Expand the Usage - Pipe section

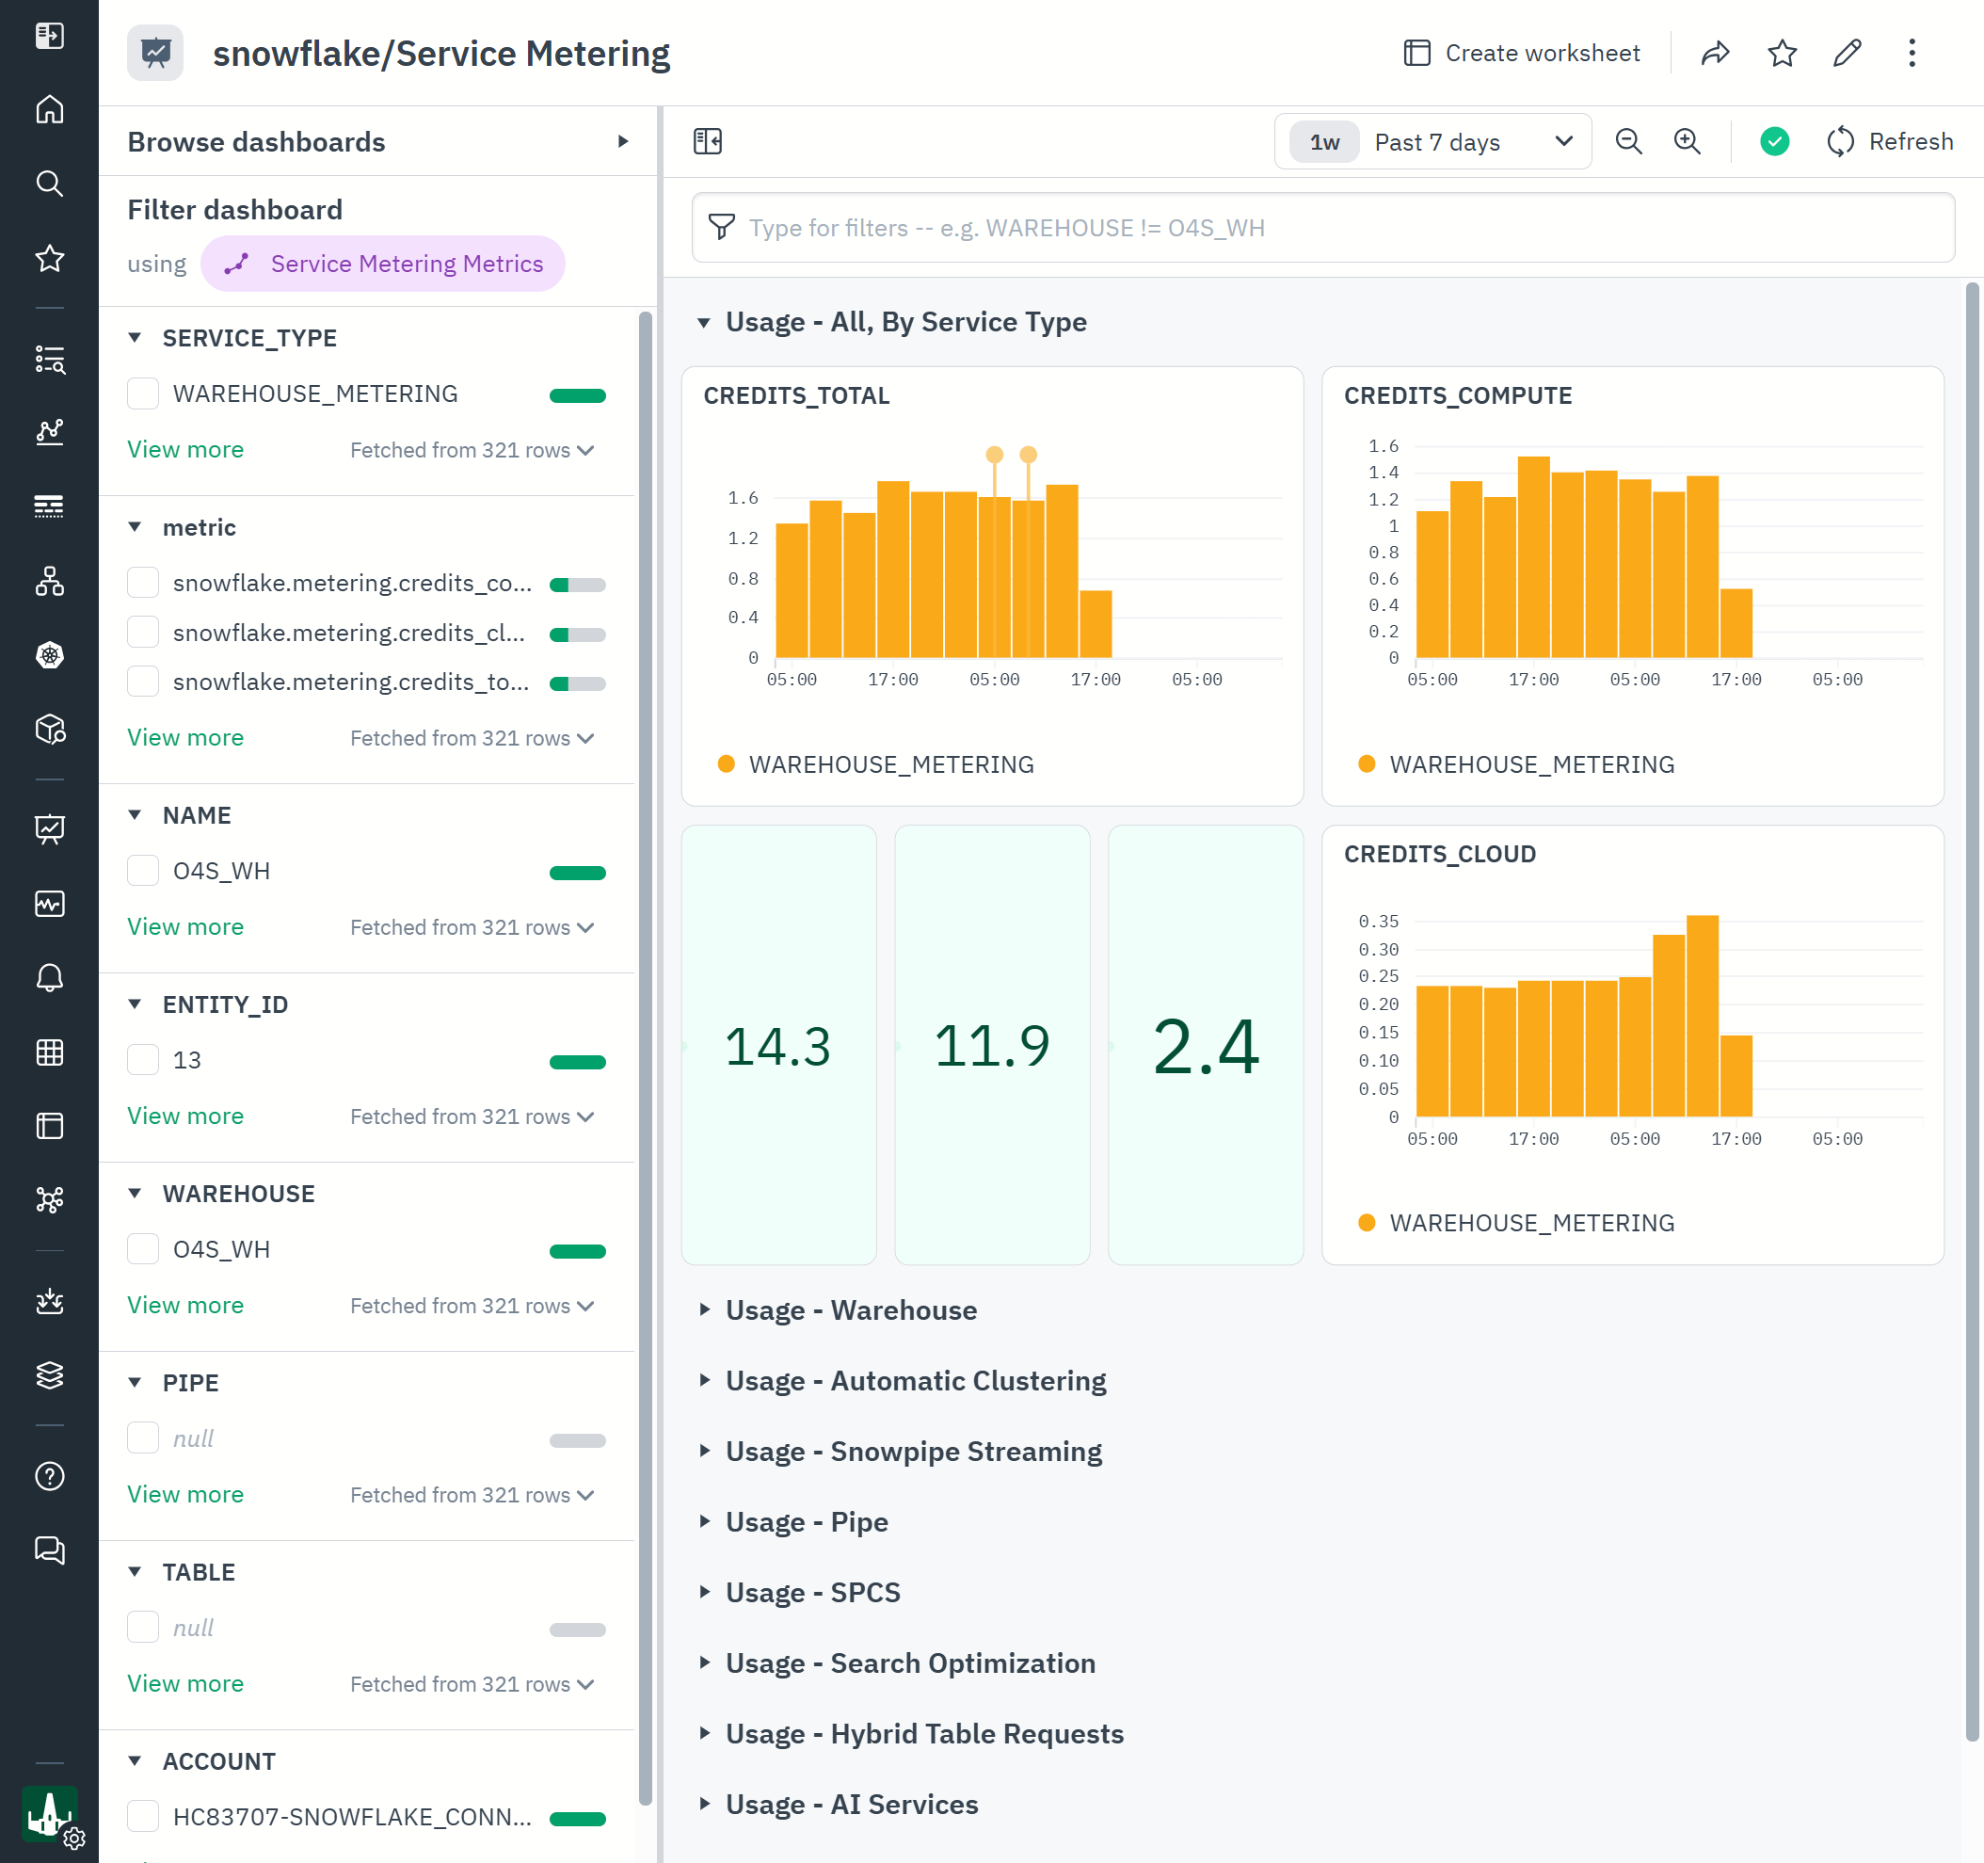pyautogui.click(x=807, y=1521)
